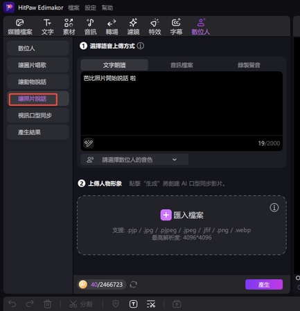
Task: Click the HitPaw Edimakor app logo
Action: 9,8
